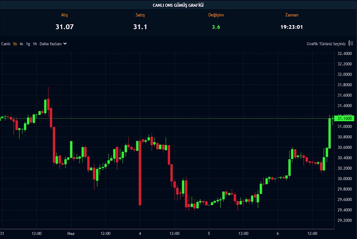Click the green Değişim value 3.6
Screen dimensions: 357x239
[x=216, y=27]
